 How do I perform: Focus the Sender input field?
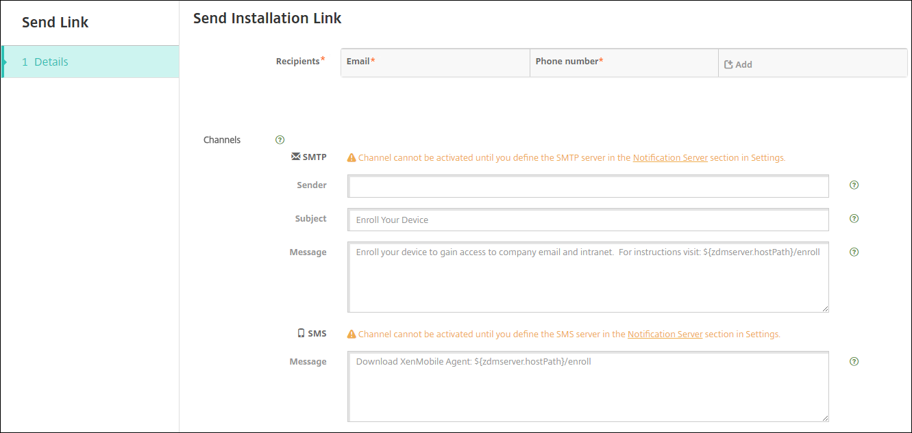[x=588, y=186]
